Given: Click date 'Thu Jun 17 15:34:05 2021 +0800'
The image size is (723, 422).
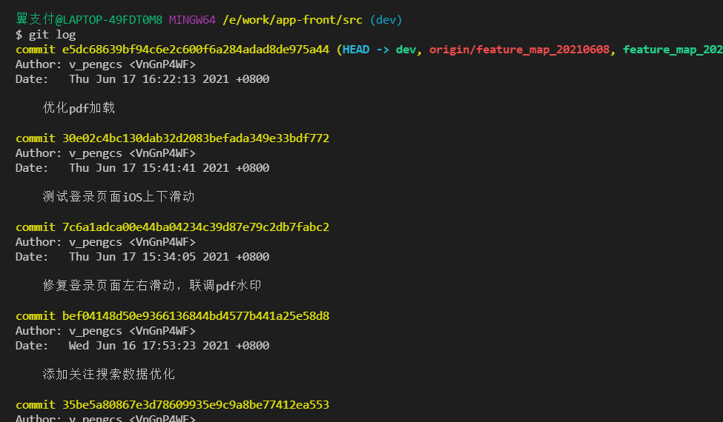Looking at the screenshot, I should 169,257.
